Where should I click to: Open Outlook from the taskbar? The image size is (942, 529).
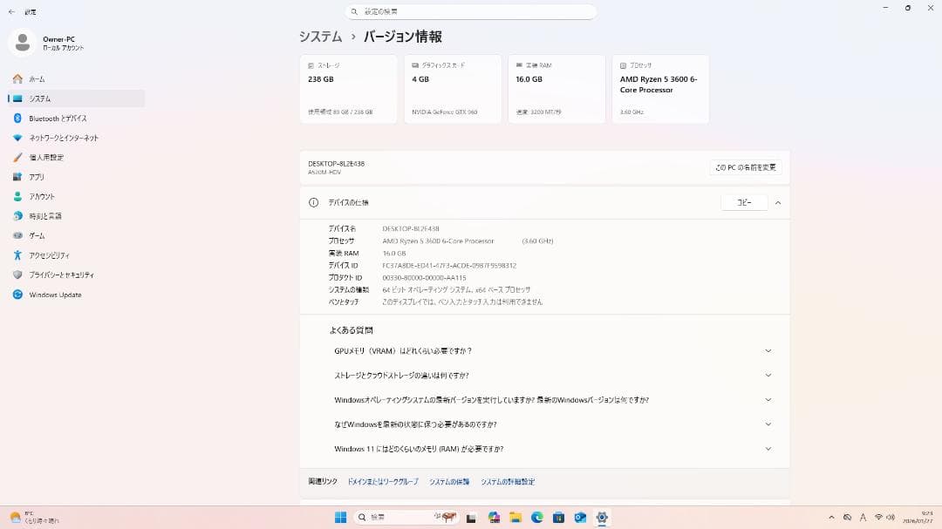(580, 518)
